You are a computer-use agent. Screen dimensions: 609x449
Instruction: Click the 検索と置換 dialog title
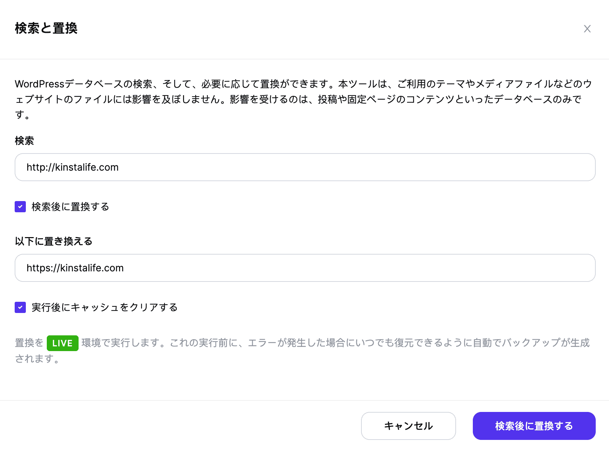46,29
